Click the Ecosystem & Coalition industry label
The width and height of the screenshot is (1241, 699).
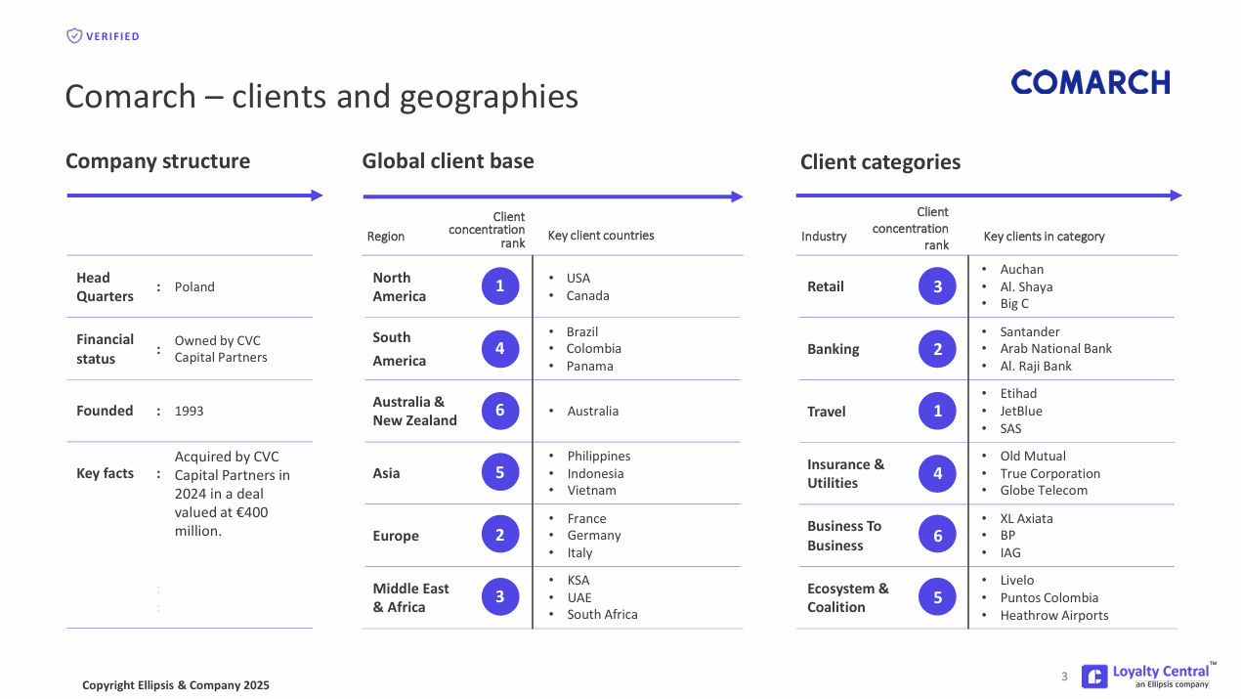pyautogui.click(x=847, y=597)
